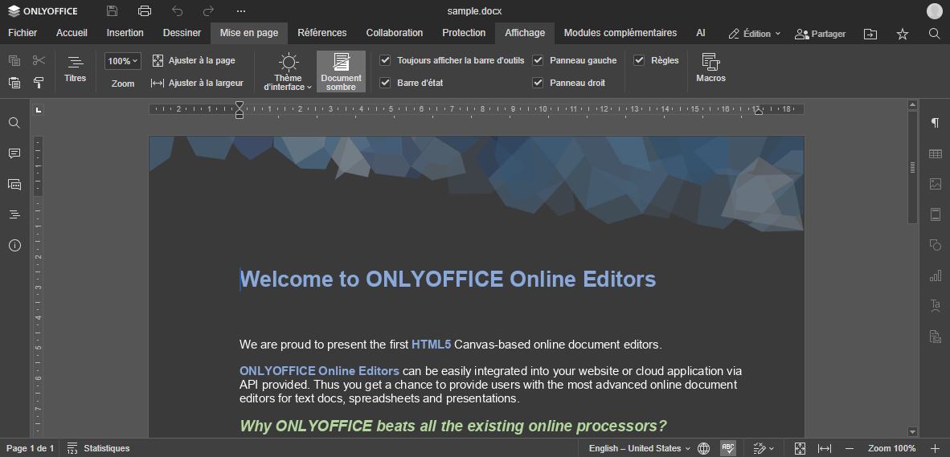Open the table settings sidebar icon

935,153
